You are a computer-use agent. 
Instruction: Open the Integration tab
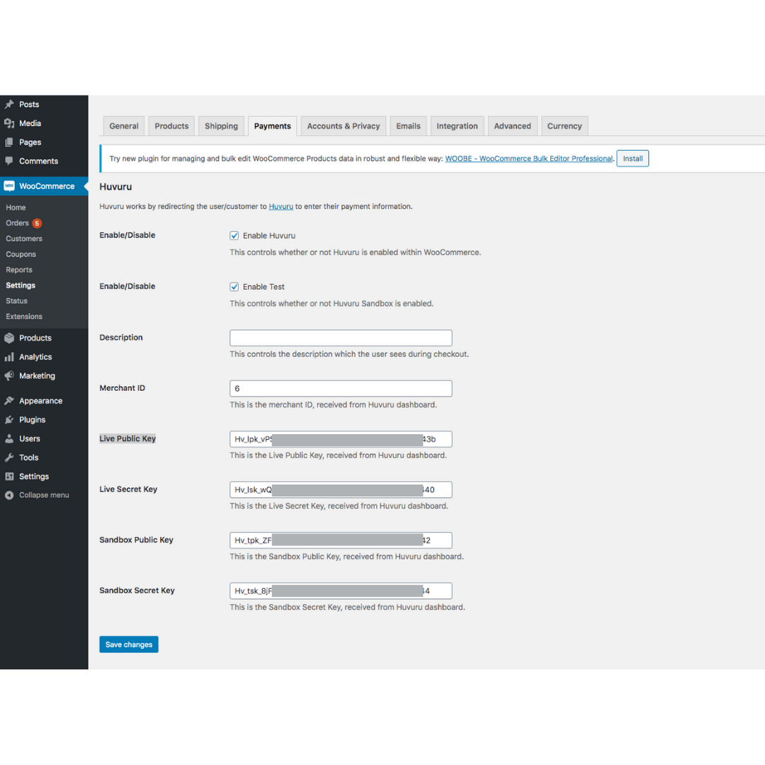tap(457, 126)
